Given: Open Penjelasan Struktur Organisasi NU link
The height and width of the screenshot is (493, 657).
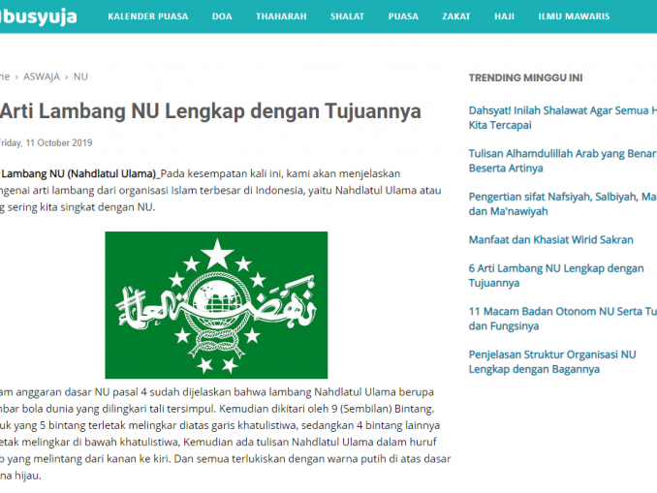Looking at the screenshot, I should pos(552,362).
